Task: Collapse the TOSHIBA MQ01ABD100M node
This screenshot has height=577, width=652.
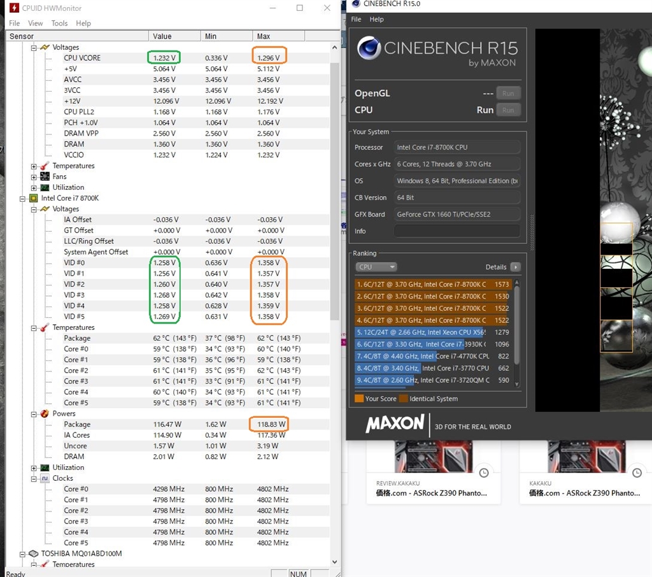Action: (22, 554)
